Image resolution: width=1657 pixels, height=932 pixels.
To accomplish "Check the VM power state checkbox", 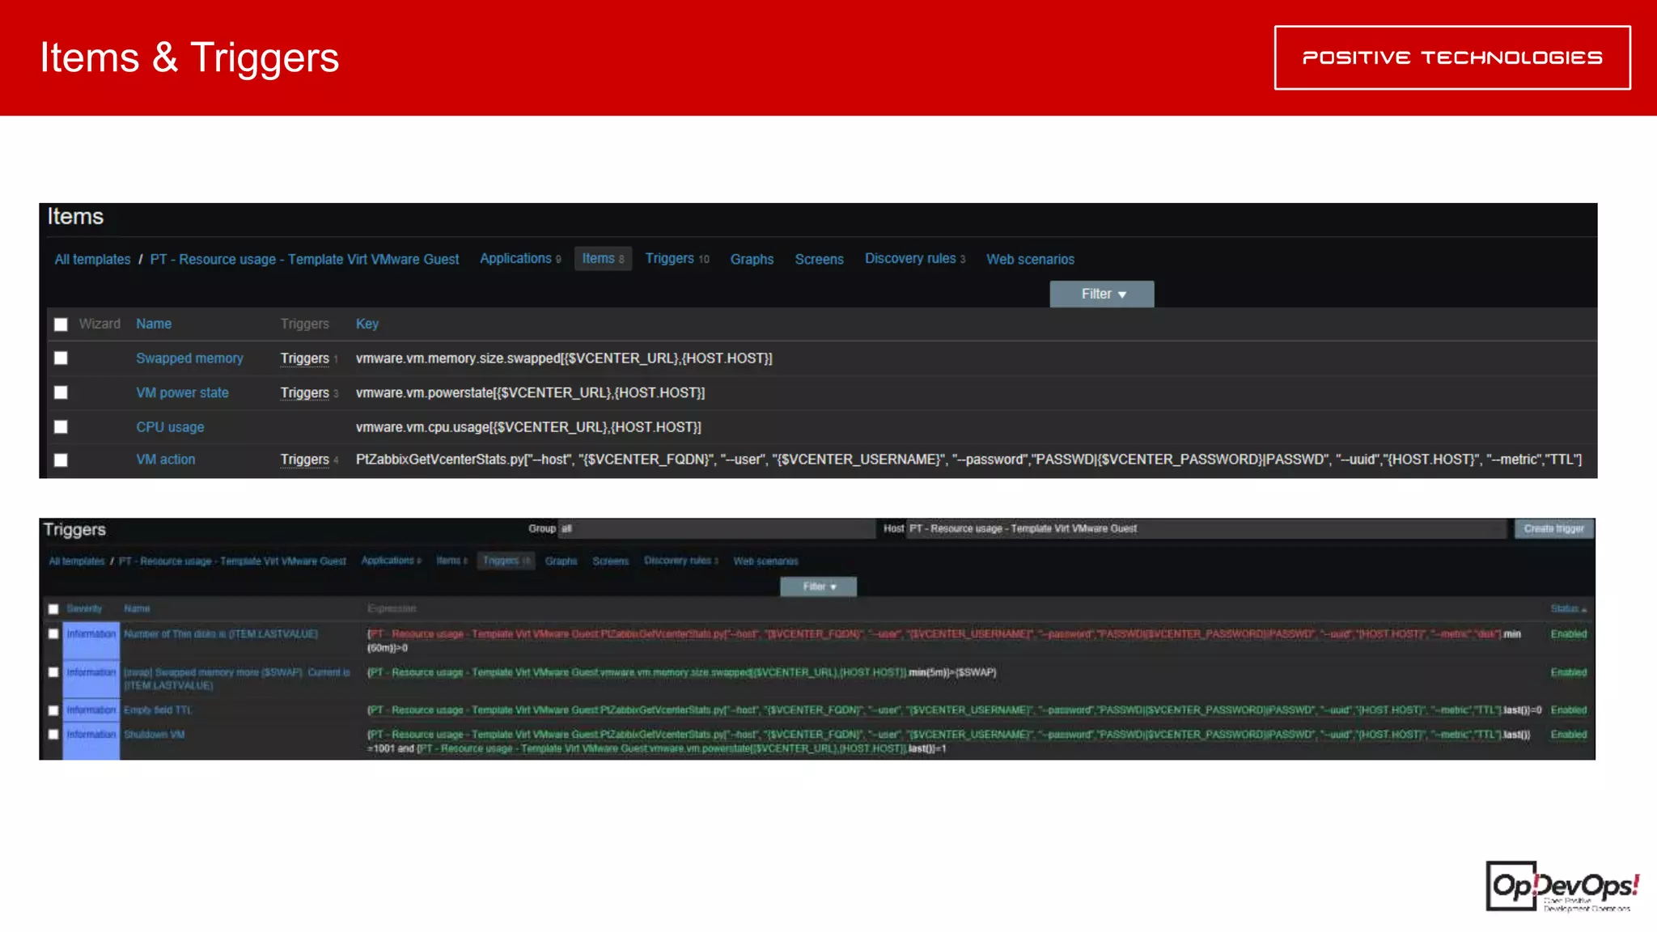I will [61, 392].
